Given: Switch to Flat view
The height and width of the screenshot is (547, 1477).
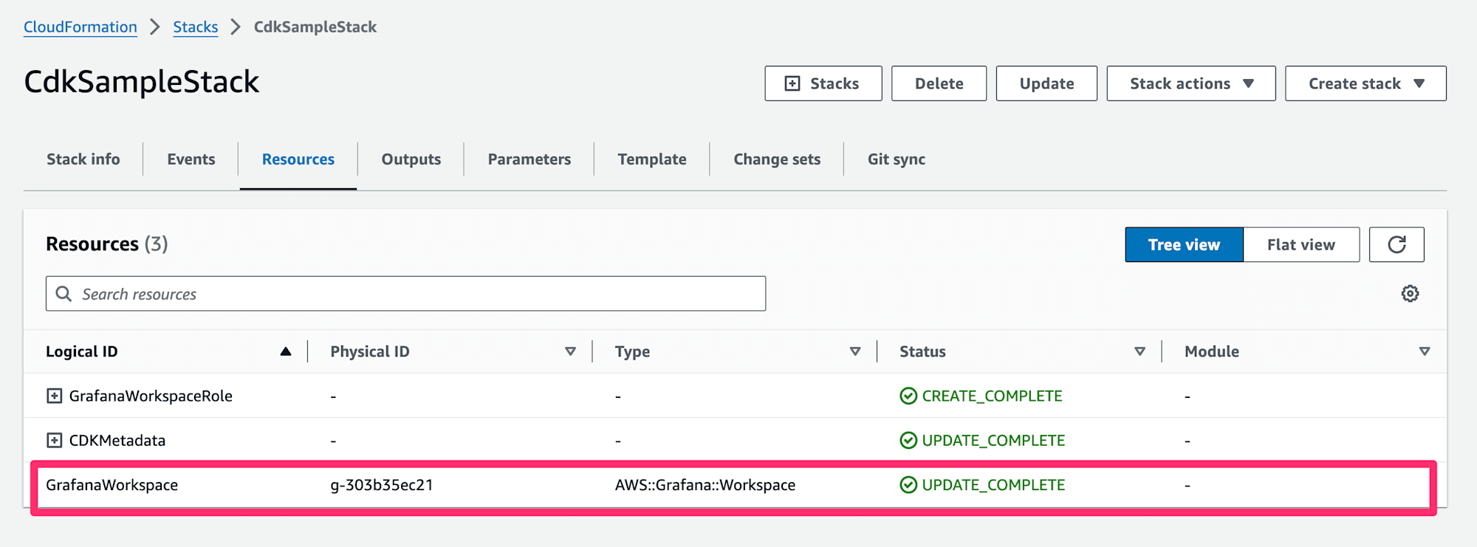Looking at the screenshot, I should [x=1301, y=244].
